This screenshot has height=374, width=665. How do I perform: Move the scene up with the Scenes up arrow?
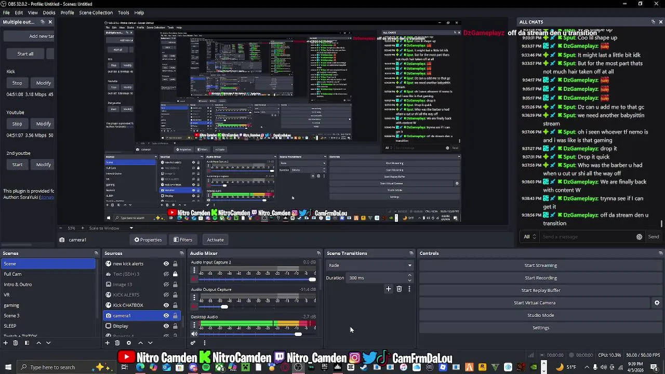[x=38, y=343]
